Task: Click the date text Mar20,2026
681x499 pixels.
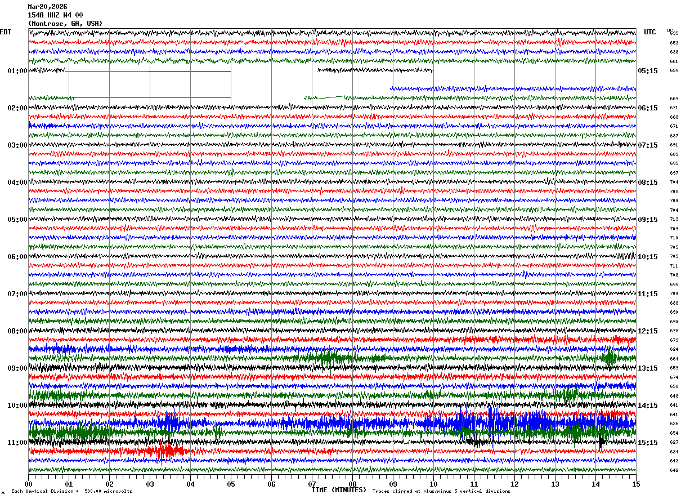Action: (x=47, y=7)
